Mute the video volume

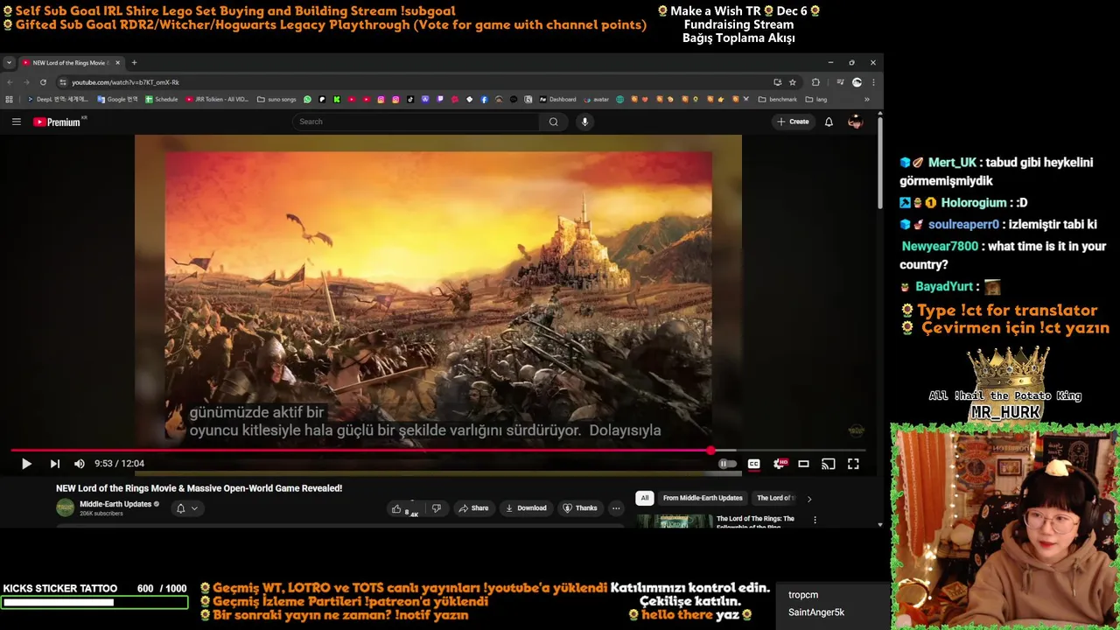pyautogui.click(x=80, y=464)
